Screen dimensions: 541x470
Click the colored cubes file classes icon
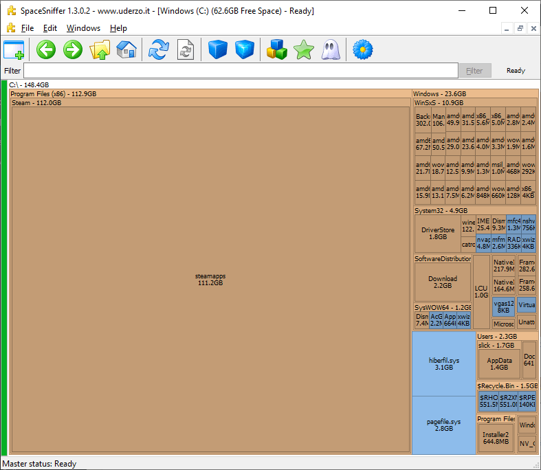point(277,49)
